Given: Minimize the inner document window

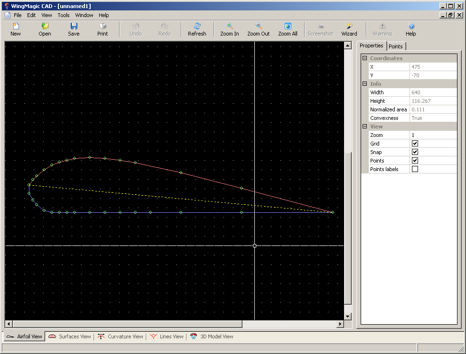Looking at the screenshot, I should [x=443, y=15].
